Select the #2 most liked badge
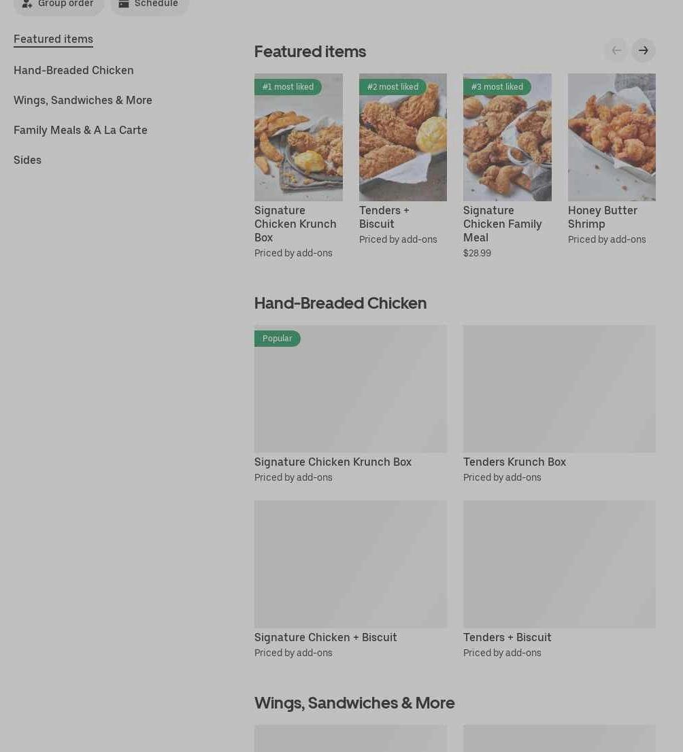Screen dimensions: 683x752 pyautogui.click(x=393, y=87)
